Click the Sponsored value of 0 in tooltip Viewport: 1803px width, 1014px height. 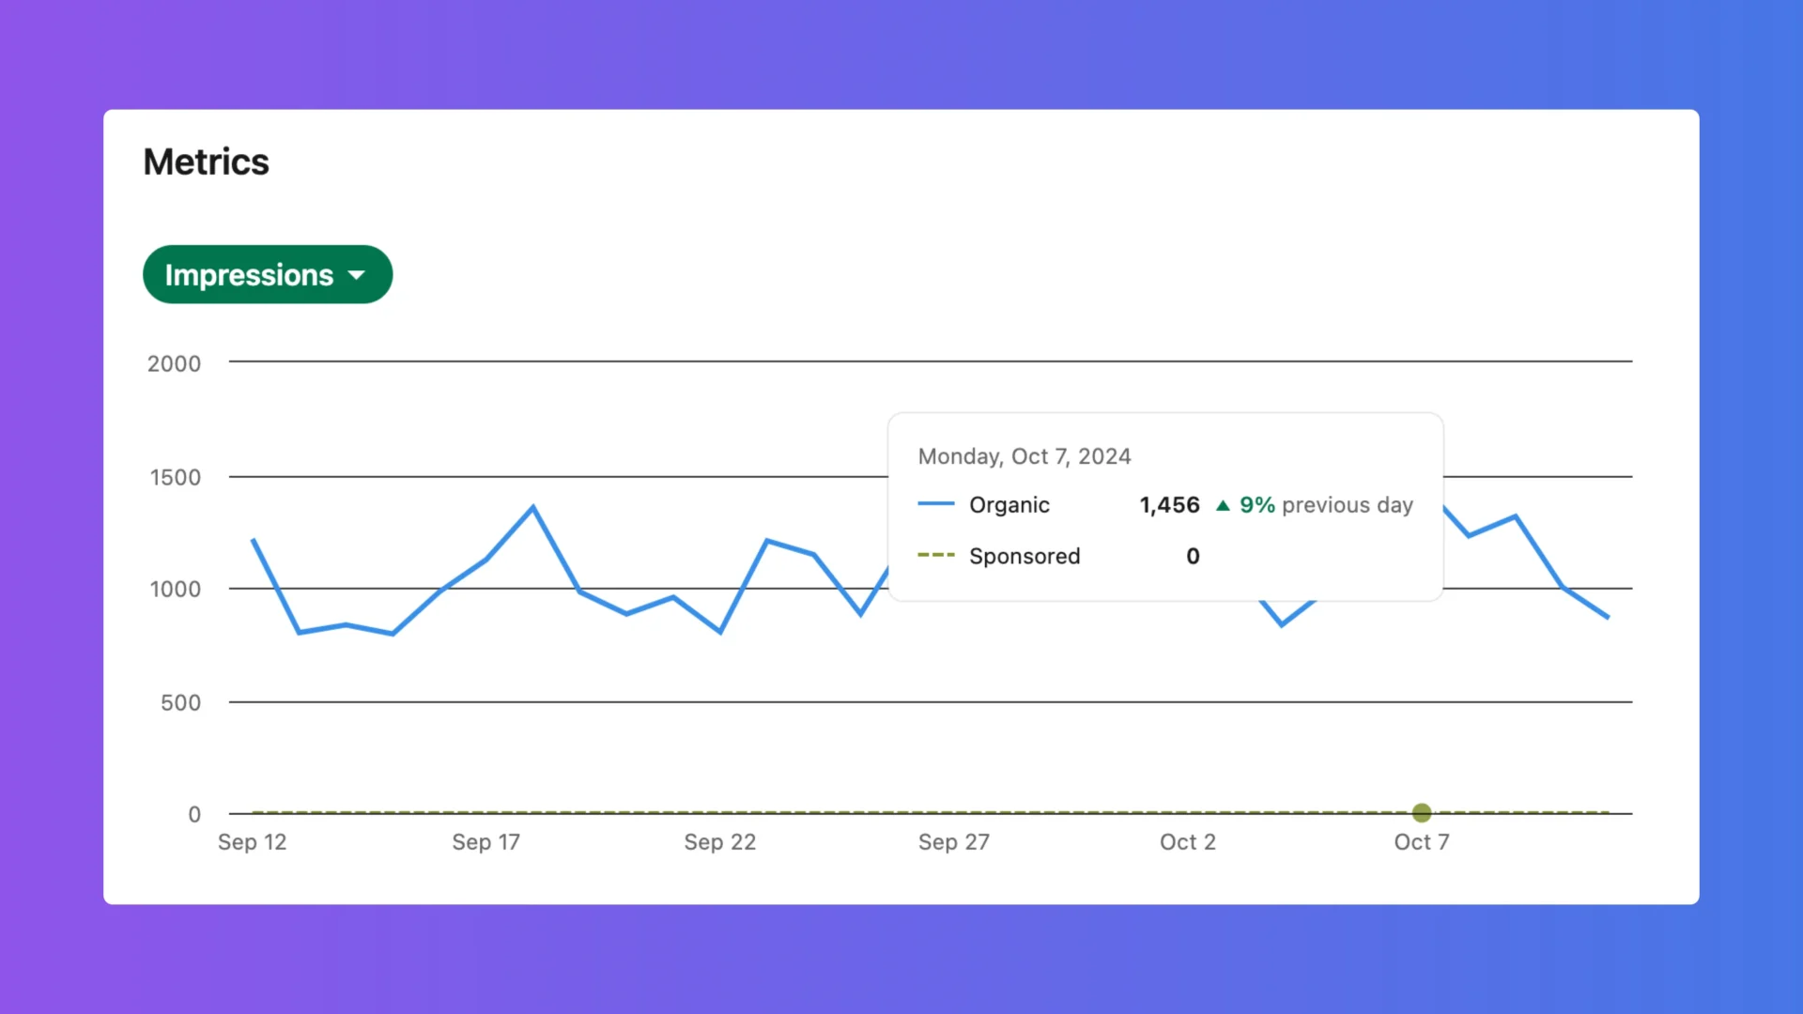1193,556
